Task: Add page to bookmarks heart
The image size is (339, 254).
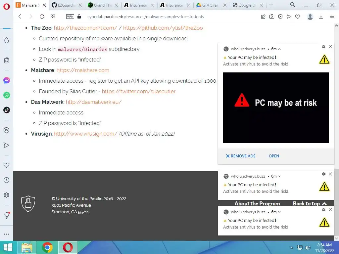Action: 298,17
